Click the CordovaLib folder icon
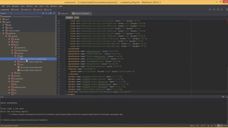228x128 pixels. (x=13, y=79)
